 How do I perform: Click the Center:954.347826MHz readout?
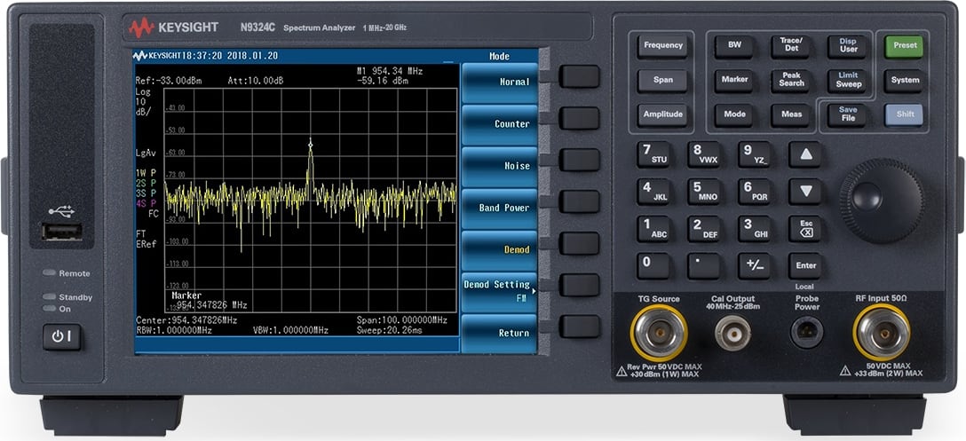(x=186, y=321)
